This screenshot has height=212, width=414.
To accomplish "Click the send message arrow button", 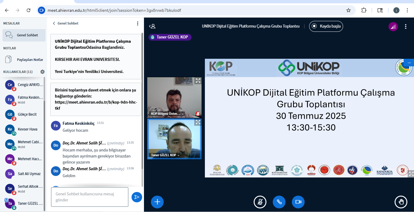I will [137, 197].
